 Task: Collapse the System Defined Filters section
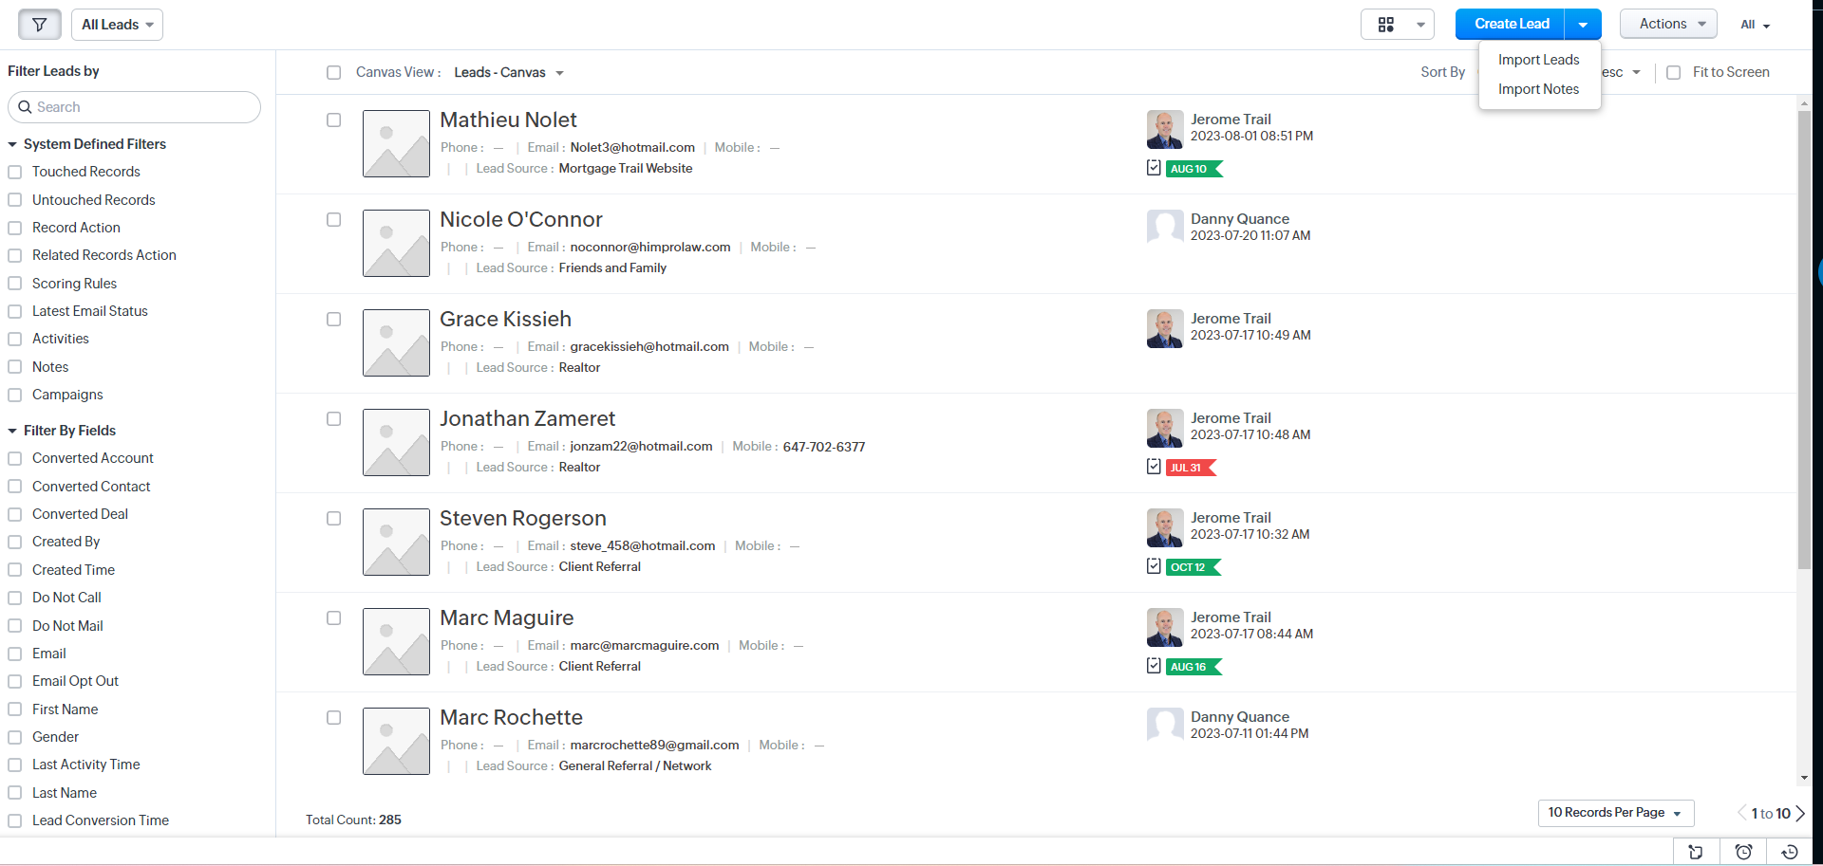click(x=12, y=144)
